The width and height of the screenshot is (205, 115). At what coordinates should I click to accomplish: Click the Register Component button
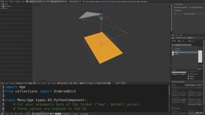click(181, 7)
